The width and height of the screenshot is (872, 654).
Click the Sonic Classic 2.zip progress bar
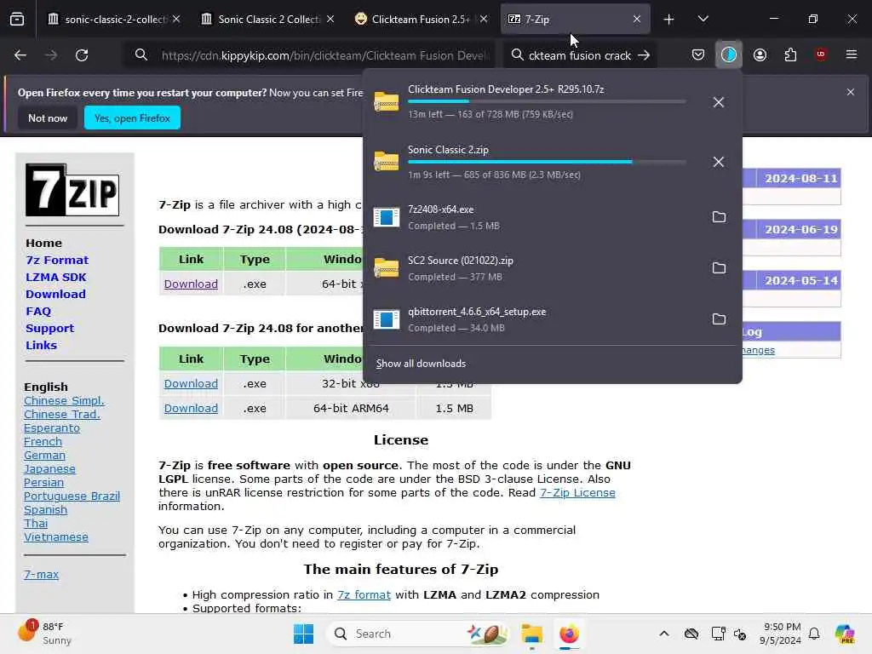[547, 162]
